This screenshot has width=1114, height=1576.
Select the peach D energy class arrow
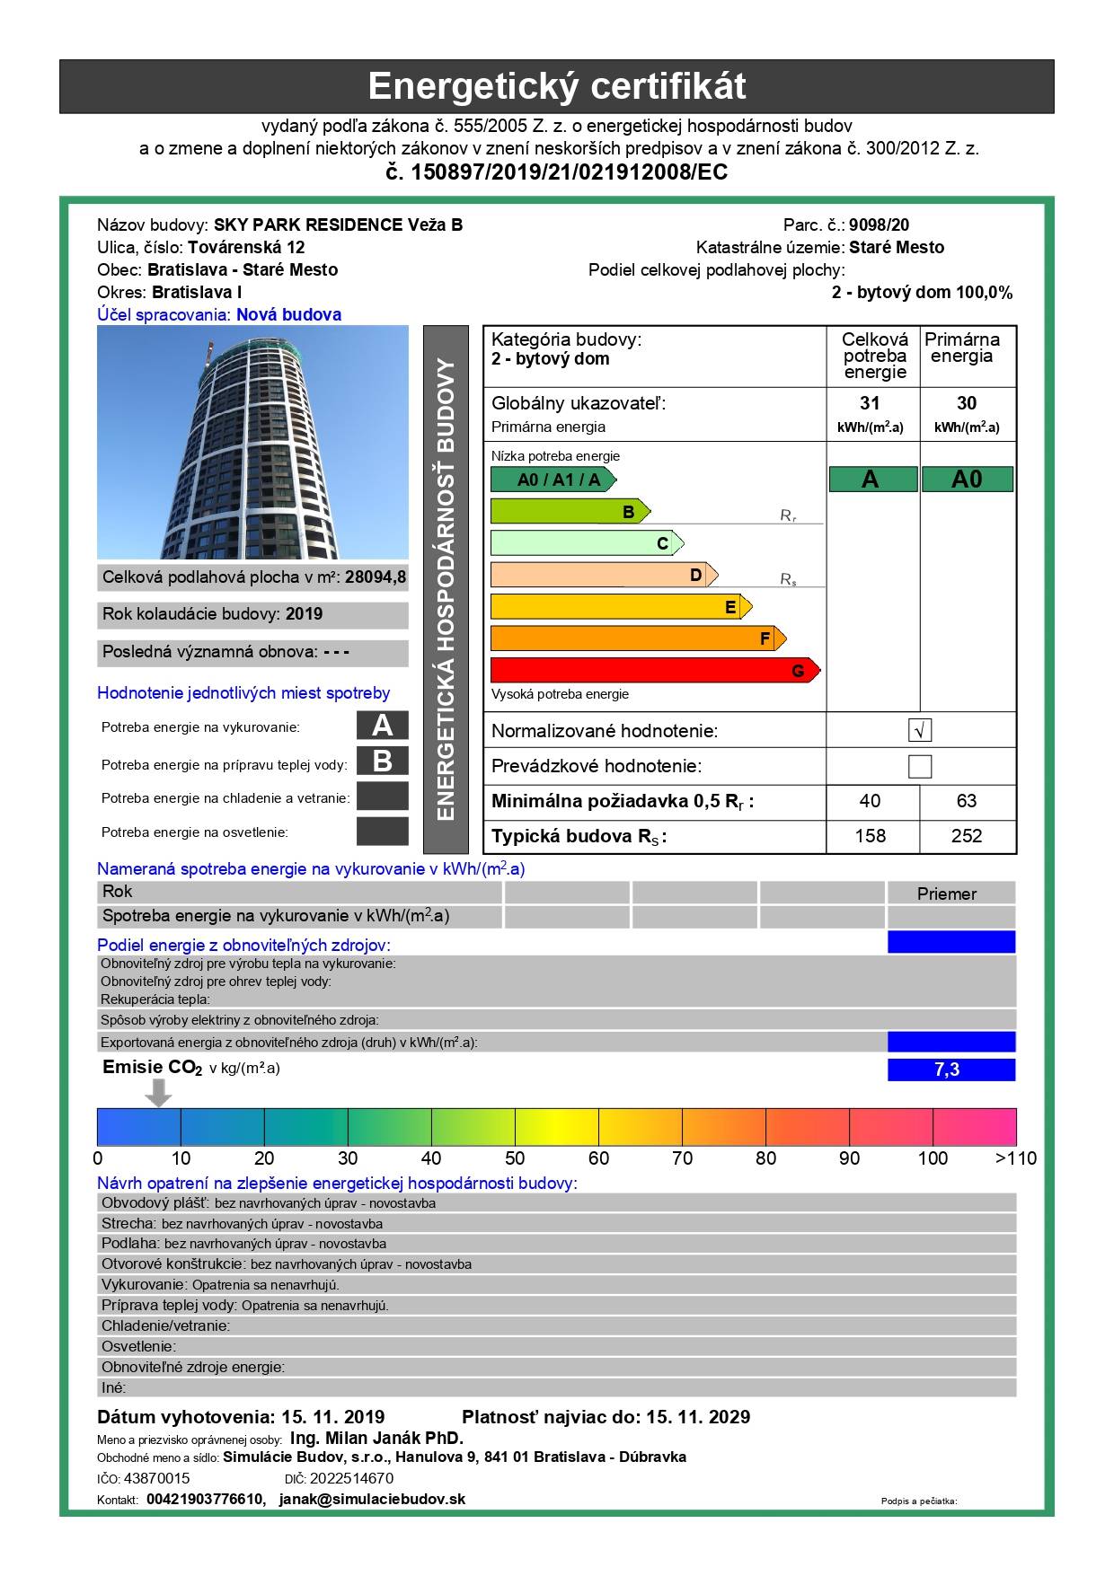(x=604, y=576)
